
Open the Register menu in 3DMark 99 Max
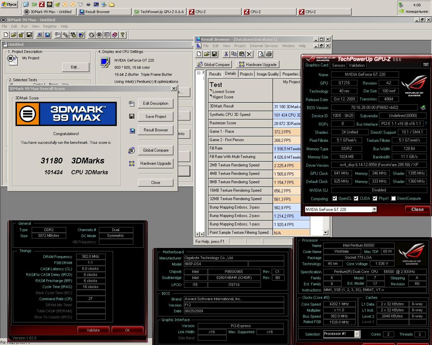[50, 26]
